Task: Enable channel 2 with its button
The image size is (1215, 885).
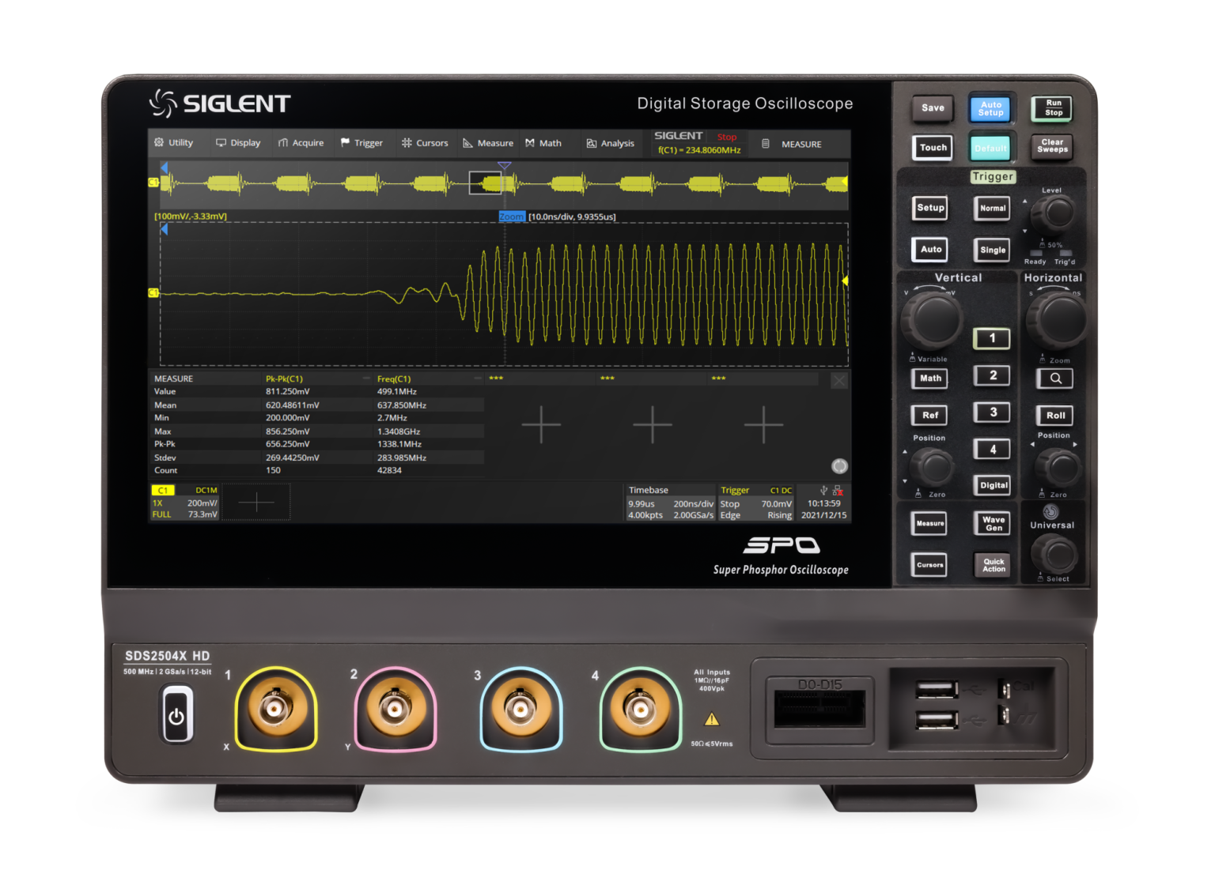Action: coord(992,375)
